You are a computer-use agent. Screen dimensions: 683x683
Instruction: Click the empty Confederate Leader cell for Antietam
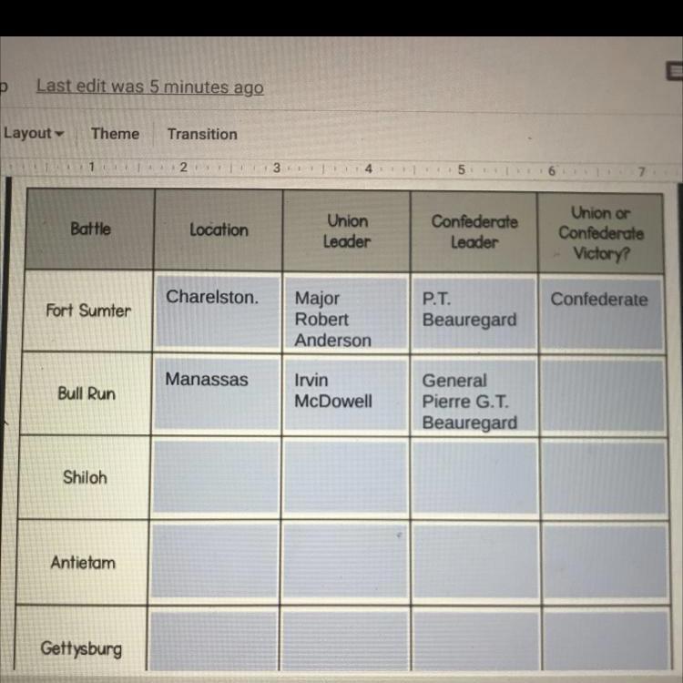tap(475, 563)
